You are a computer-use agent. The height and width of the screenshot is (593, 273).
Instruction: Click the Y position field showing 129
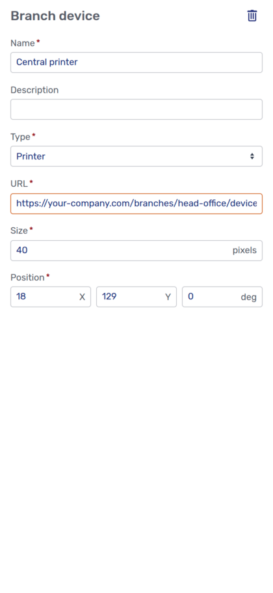(x=136, y=297)
